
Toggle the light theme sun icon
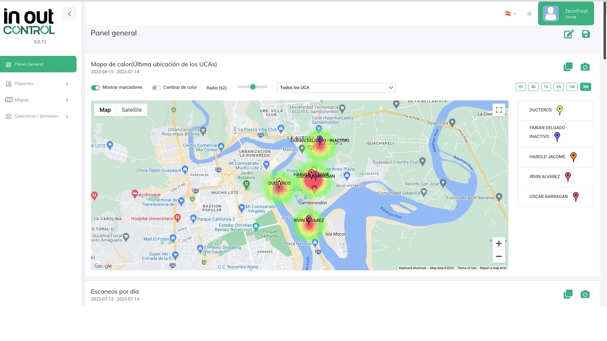pyautogui.click(x=529, y=14)
